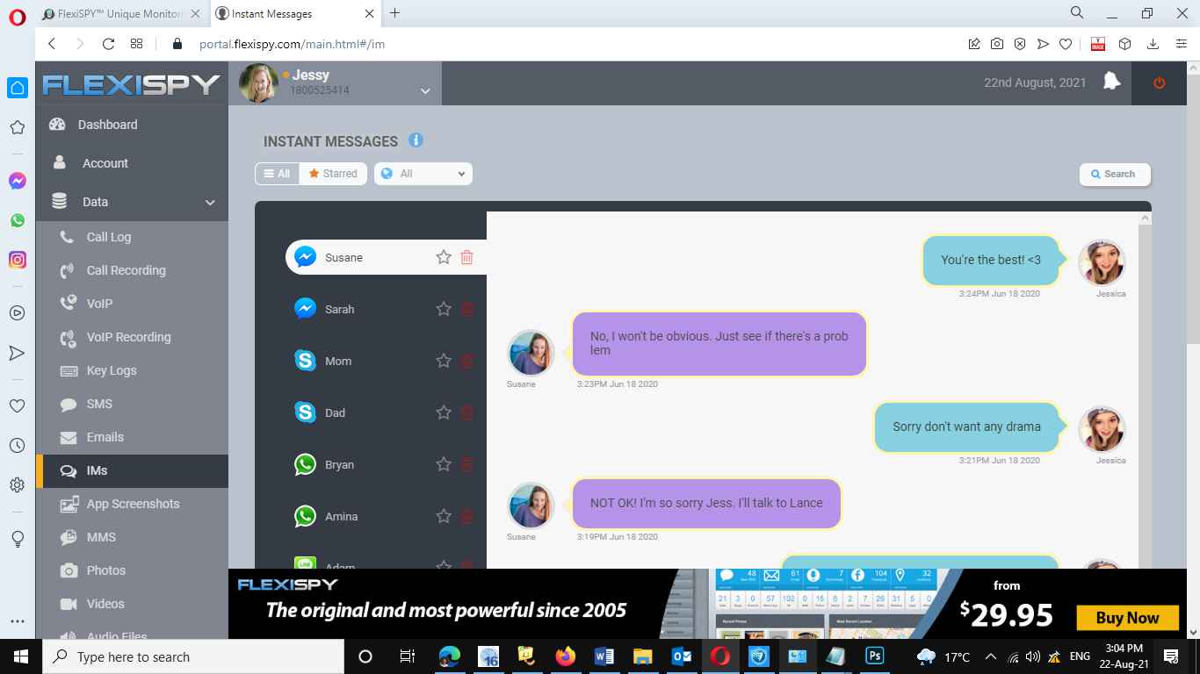
Task: Delete the Sarah conversation
Action: [x=467, y=309]
